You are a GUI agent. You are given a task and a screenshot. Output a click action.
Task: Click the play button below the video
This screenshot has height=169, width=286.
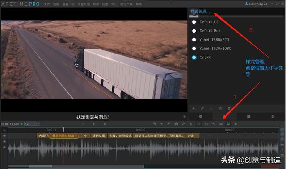tap(94, 124)
